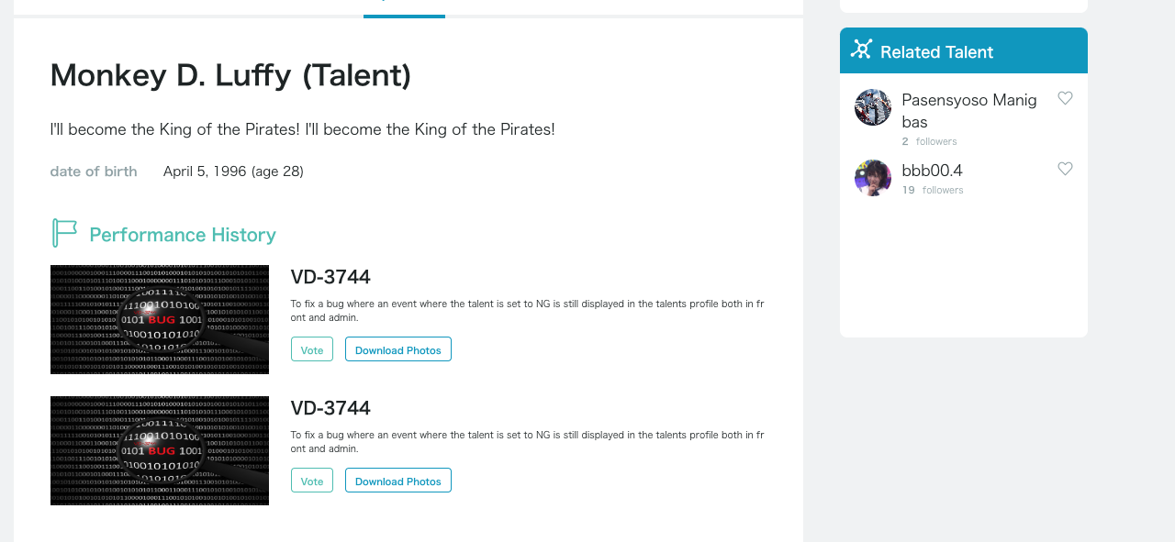The image size is (1175, 542).
Task: Click the Performance History flag icon
Action: 64,233
